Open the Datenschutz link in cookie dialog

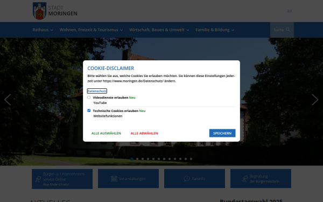coord(97,91)
